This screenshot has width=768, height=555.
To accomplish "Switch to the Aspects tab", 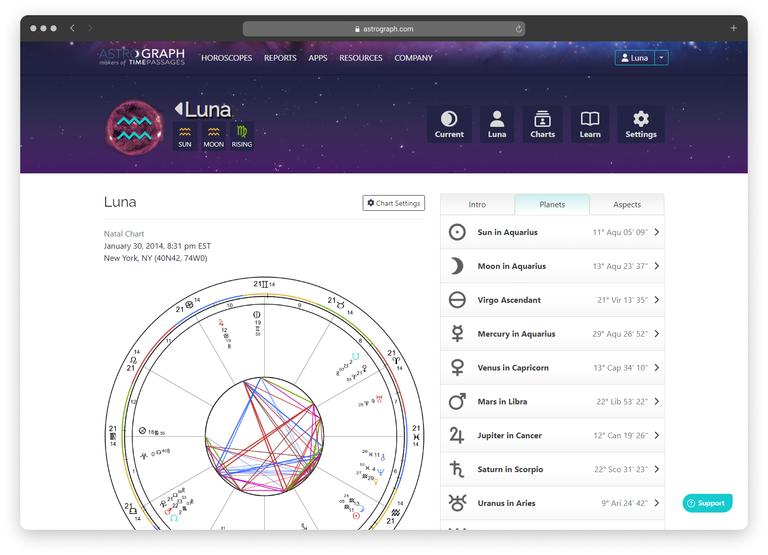I will [627, 205].
